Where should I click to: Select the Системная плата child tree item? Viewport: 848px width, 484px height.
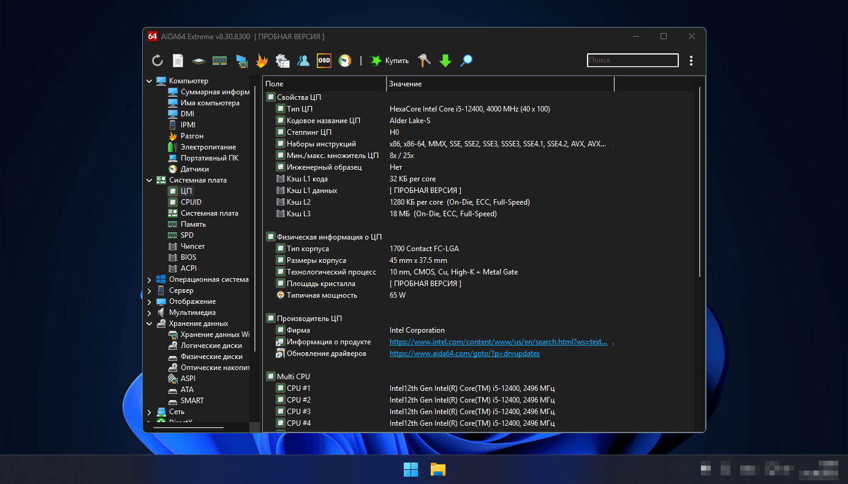coord(203,213)
